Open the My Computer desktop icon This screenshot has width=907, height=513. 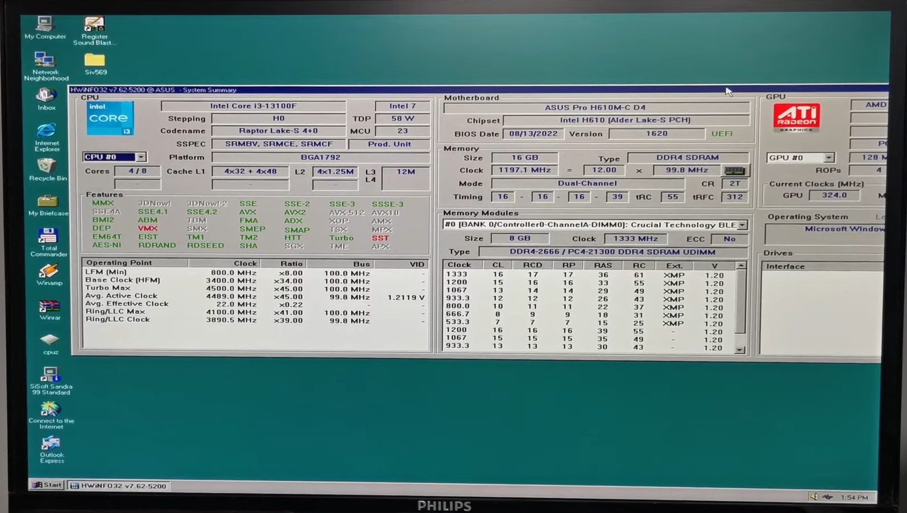pyautogui.click(x=45, y=26)
